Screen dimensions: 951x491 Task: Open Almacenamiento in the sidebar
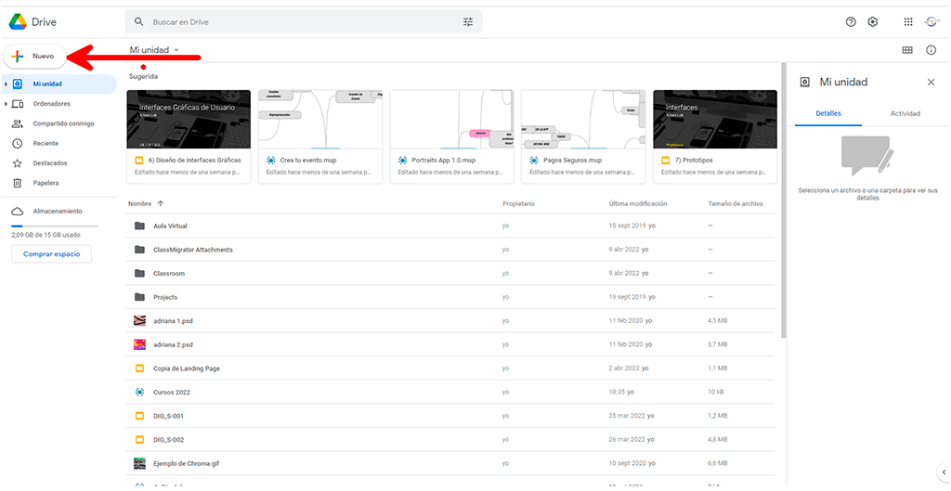click(59, 211)
